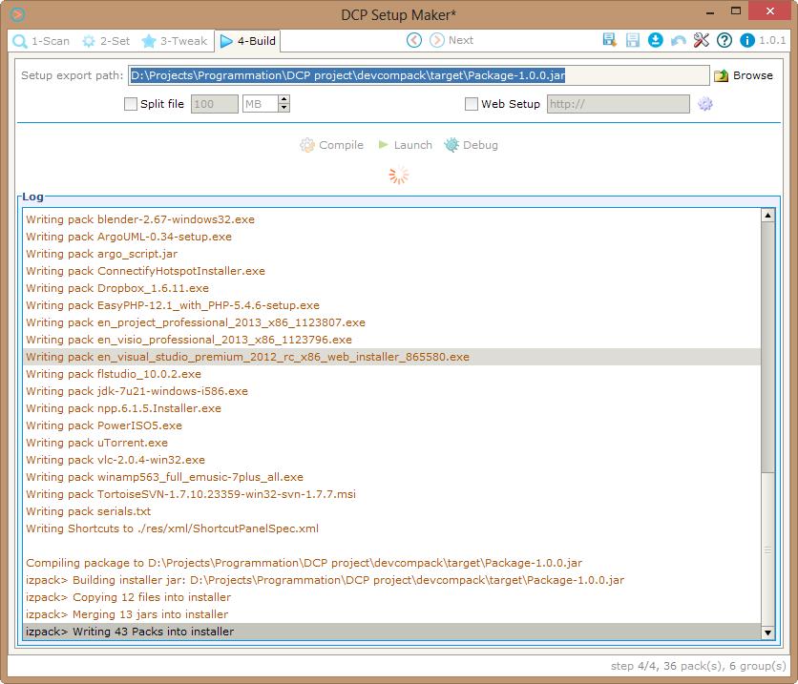Click the Setup export path text field
The image size is (798, 684).
point(420,75)
